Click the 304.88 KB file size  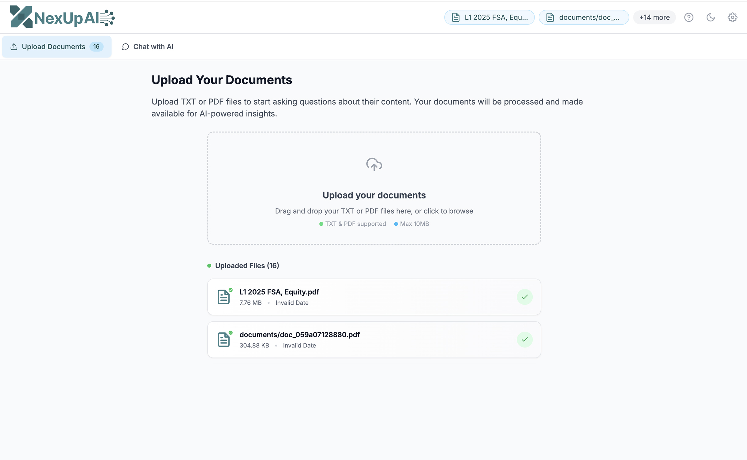click(x=254, y=346)
